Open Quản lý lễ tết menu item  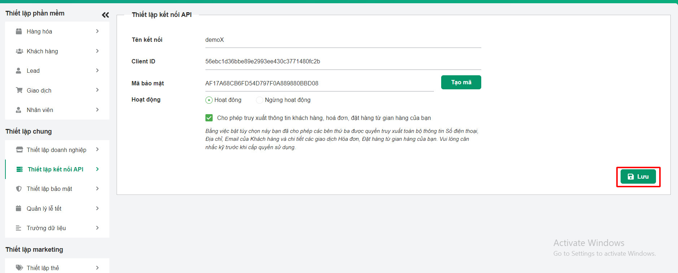[x=57, y=208]
